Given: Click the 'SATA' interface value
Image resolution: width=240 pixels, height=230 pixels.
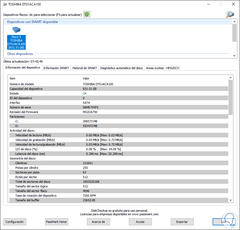Looking at the screenshot, I should (x=86, y=103).
